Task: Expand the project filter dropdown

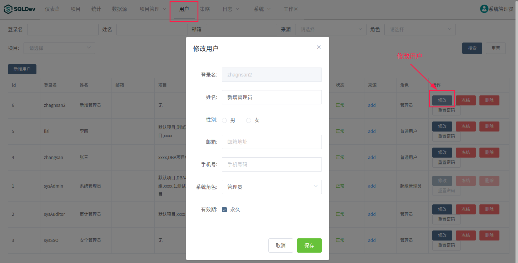Action: pyautogui.click(x=59, y=48)
